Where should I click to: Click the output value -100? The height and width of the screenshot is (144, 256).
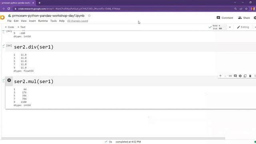[x=22, y=33]
